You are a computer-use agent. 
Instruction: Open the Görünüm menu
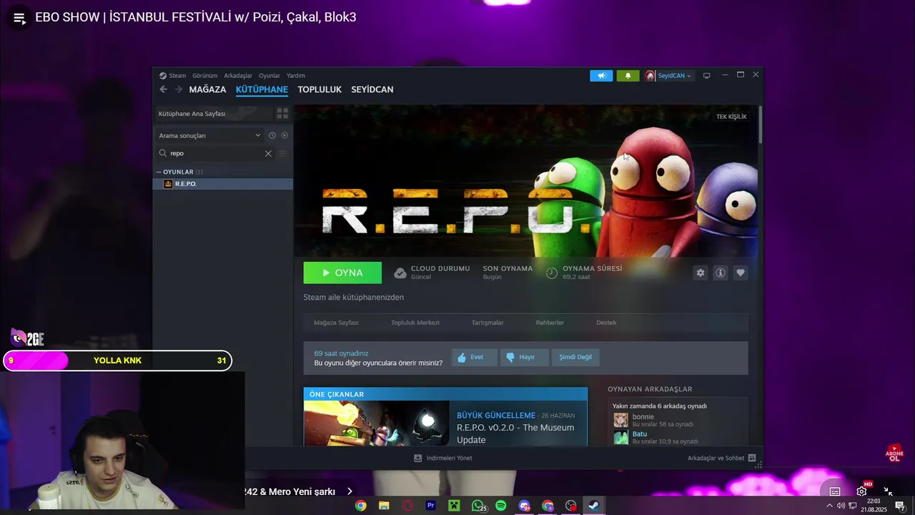point(204,75)
